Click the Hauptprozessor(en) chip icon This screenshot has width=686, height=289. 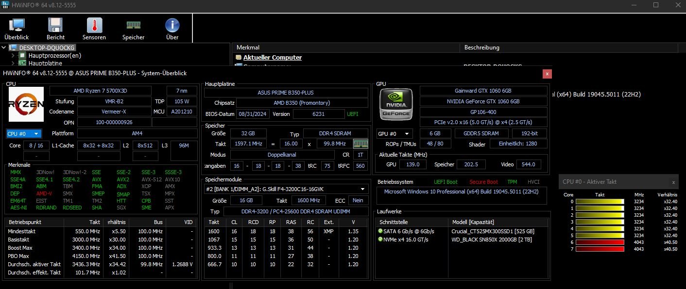click(x=22, y=55)
